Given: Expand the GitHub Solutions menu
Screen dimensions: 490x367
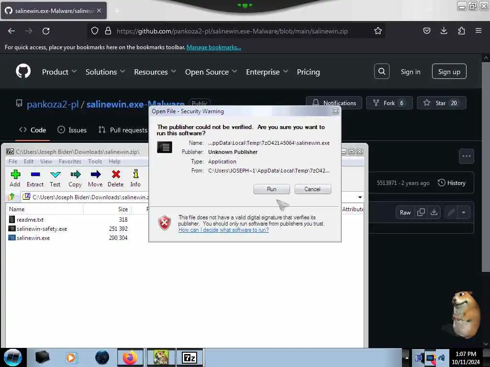Looking at the screenshot, I should pyautogui.click(x=105, y=72).
